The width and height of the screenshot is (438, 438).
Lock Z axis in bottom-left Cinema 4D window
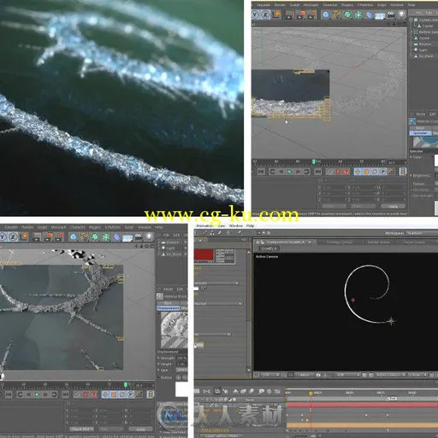tap(13, 237)
